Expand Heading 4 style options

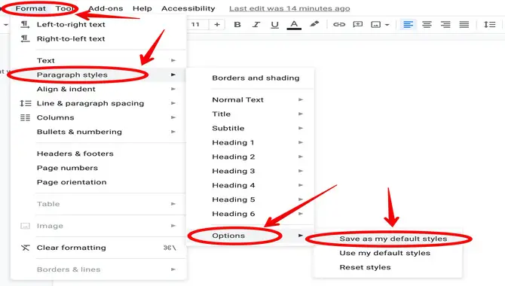tap(250, 185)
